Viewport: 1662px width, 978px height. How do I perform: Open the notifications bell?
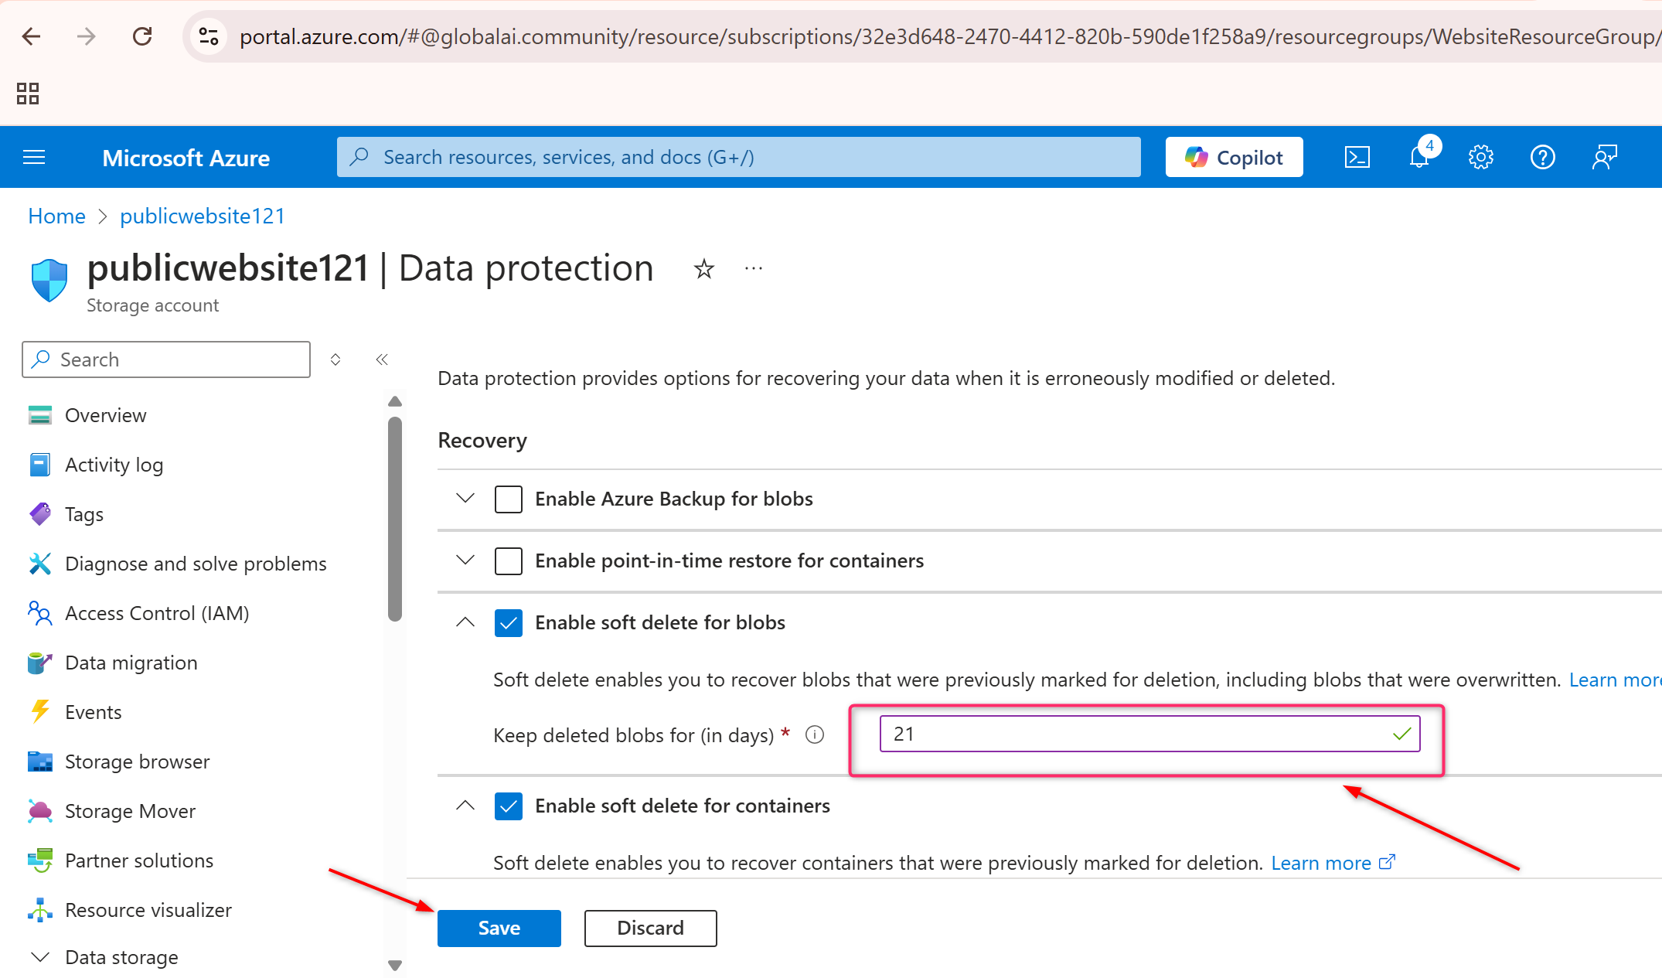1419,158
